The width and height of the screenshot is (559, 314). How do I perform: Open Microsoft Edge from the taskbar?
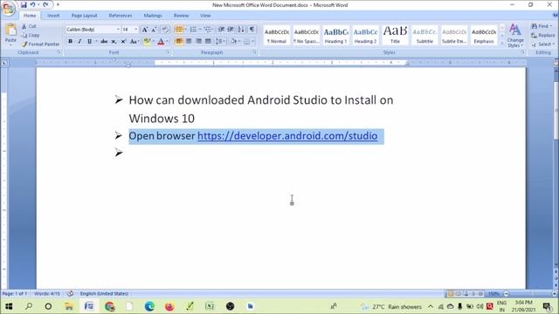point(149,306)
